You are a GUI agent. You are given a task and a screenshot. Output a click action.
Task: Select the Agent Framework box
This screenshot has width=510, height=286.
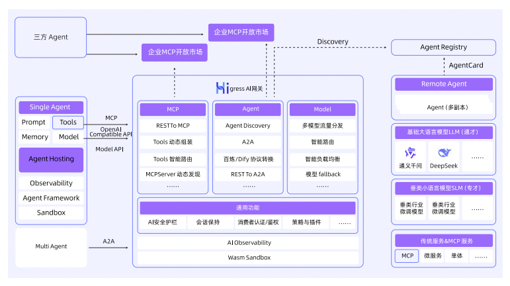(51, 198)
